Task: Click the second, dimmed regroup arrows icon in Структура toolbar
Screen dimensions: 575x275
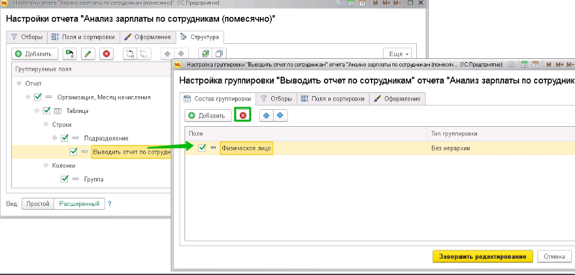Action: click(x=144, y=54)
